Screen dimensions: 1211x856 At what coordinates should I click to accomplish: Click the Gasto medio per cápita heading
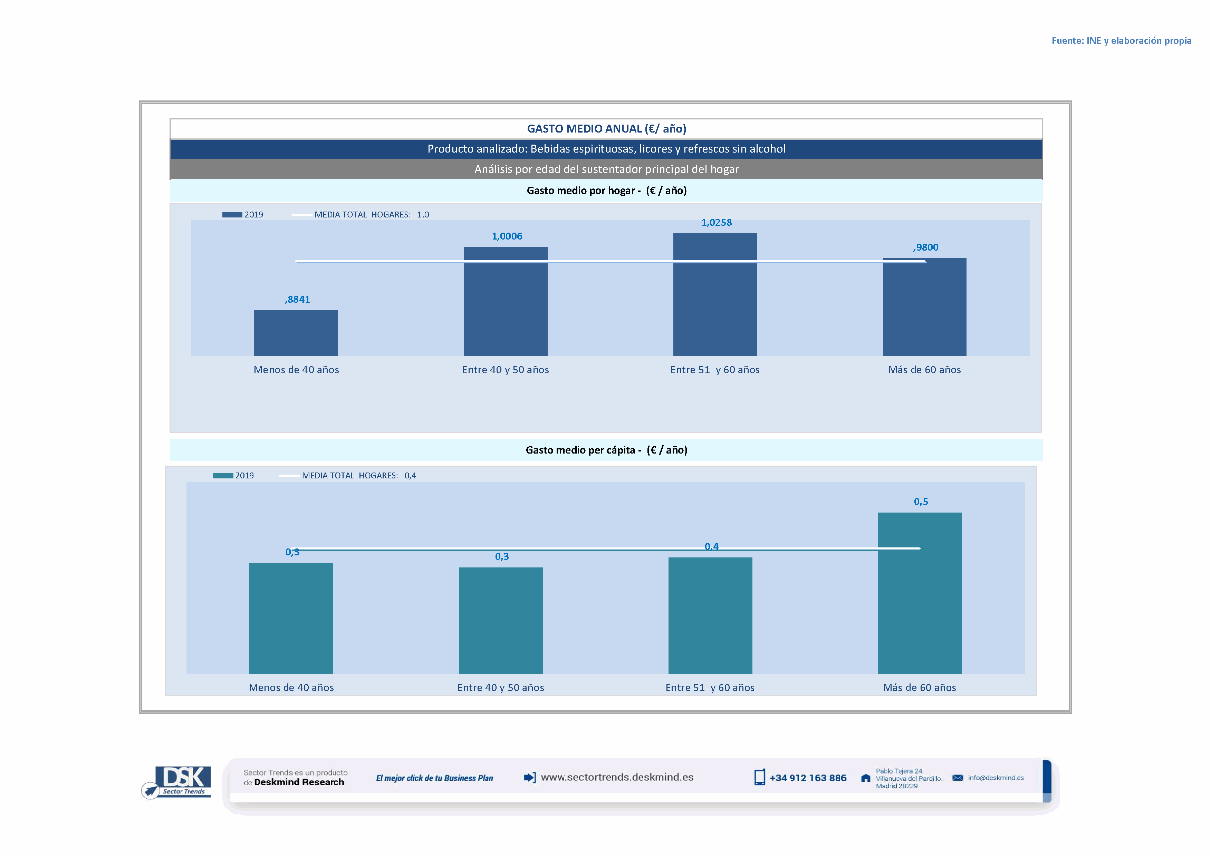click(x=606, y=450)
